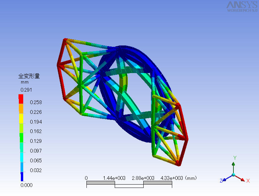Click the legend value 0.129

coord(36,141)
